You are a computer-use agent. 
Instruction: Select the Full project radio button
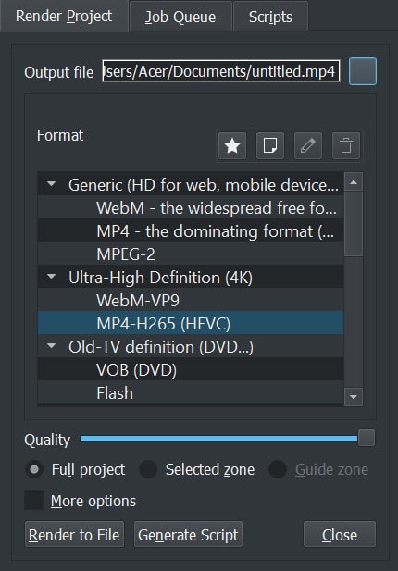click(x=34, y=469)
